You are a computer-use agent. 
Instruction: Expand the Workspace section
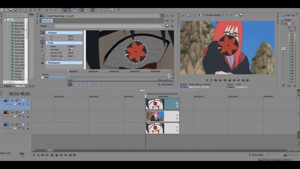click(x=46, y=63)
